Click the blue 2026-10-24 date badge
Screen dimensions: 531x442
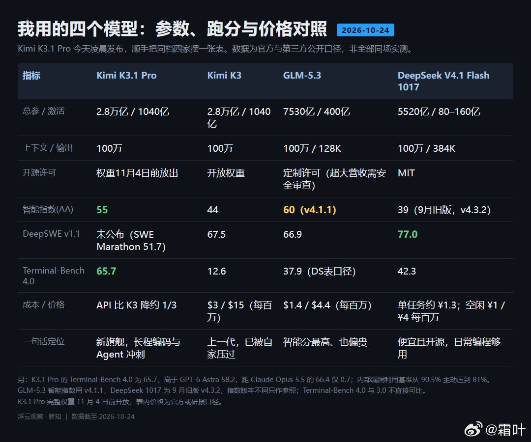365,30
